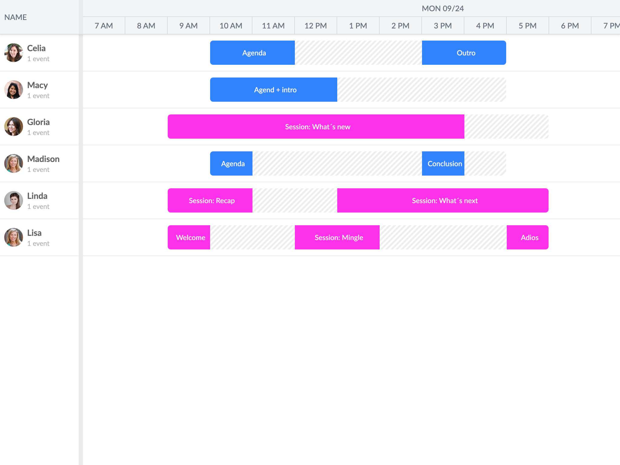Screen dimensions: 620x465
Task: Click the 5 PM time header
Action: 528,26
